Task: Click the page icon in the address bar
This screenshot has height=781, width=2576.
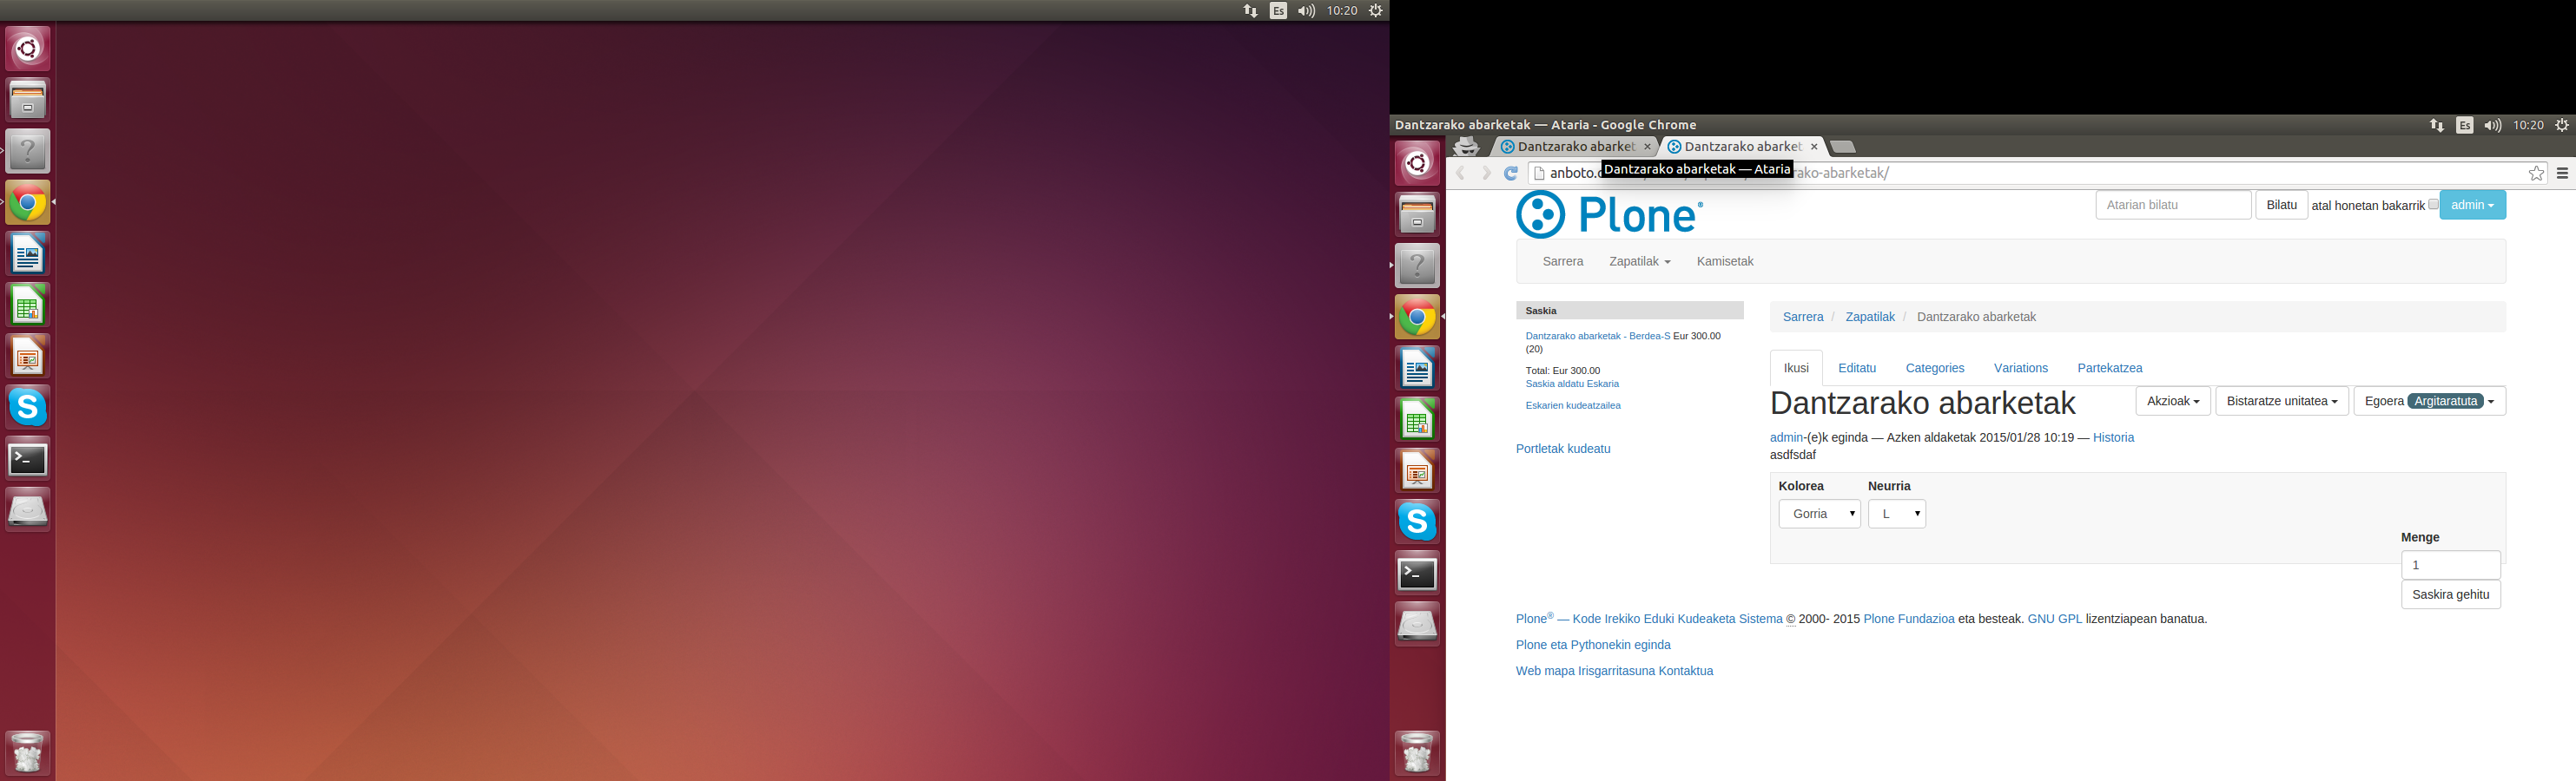Action: [1540, 174]
